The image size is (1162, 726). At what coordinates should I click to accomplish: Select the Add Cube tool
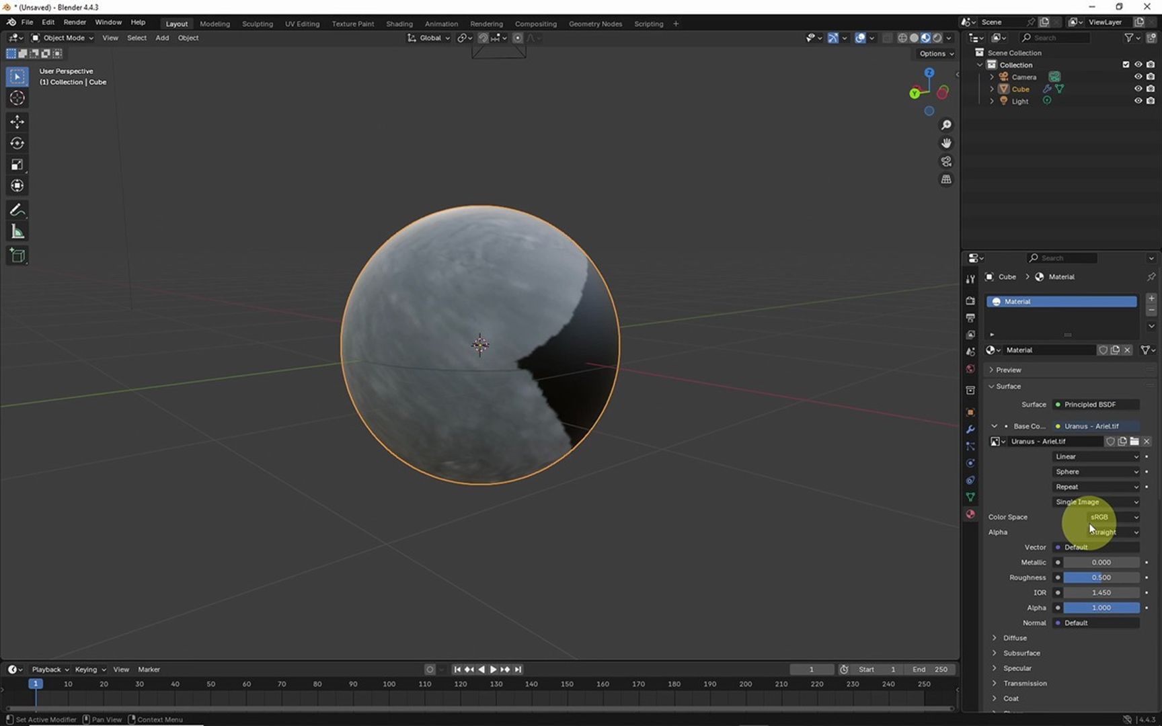pyautogui.click(x=17, y=255)
